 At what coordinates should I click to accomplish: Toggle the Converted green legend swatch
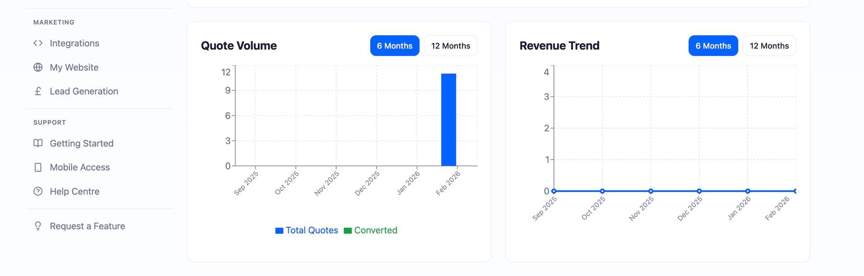tap(347, 231)
